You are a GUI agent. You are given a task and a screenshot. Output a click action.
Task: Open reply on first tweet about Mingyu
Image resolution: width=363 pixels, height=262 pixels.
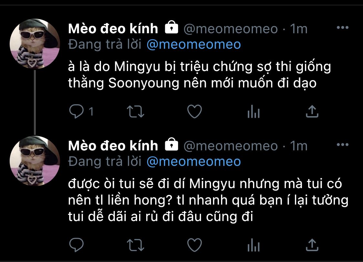(x=76, y=111)
